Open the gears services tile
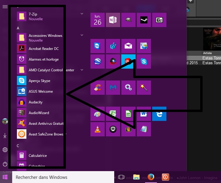The height and width of the screenshot is (183, 221). pos(128,88)
